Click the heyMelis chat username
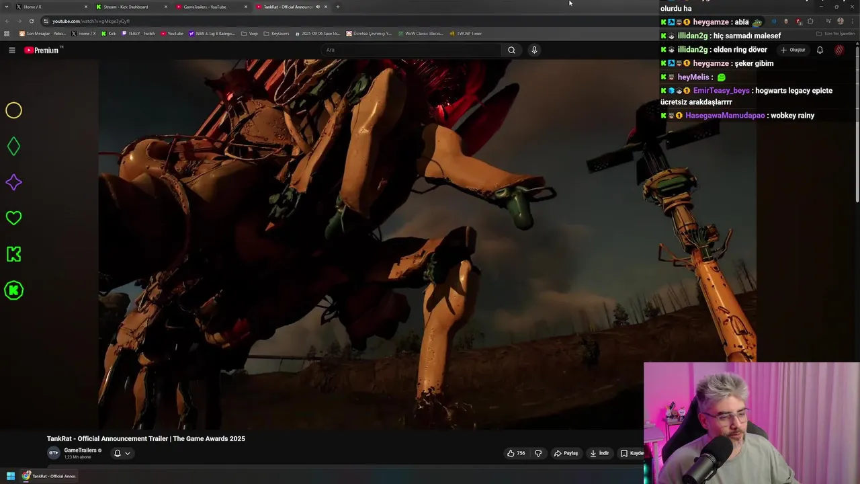860x484 pixels. (693, 77)
